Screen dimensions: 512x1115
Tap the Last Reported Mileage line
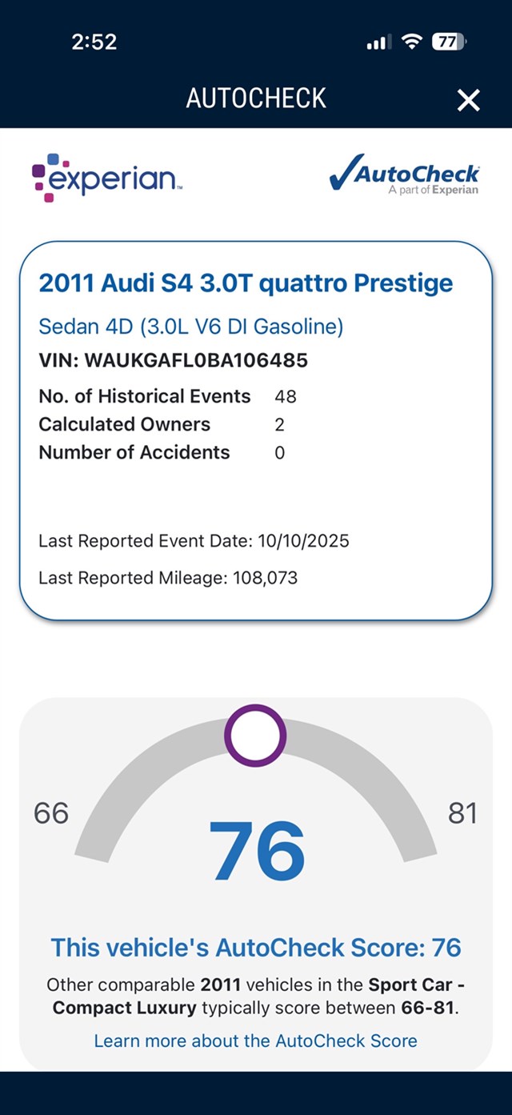(x=168, y=577)
